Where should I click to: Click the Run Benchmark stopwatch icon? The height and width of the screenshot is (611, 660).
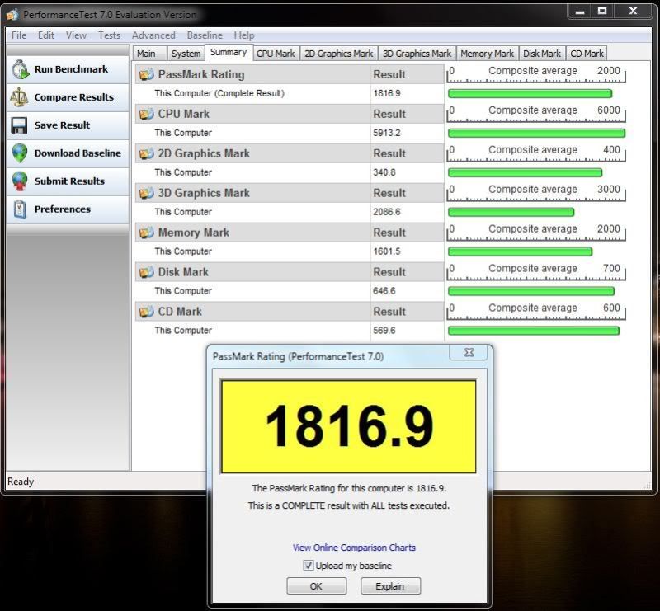coord(20,69)
